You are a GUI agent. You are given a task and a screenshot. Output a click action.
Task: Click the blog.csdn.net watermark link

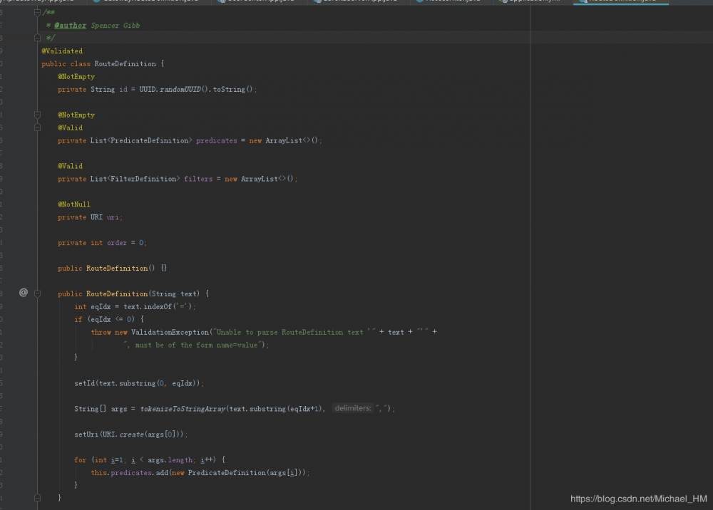point(638,499)
